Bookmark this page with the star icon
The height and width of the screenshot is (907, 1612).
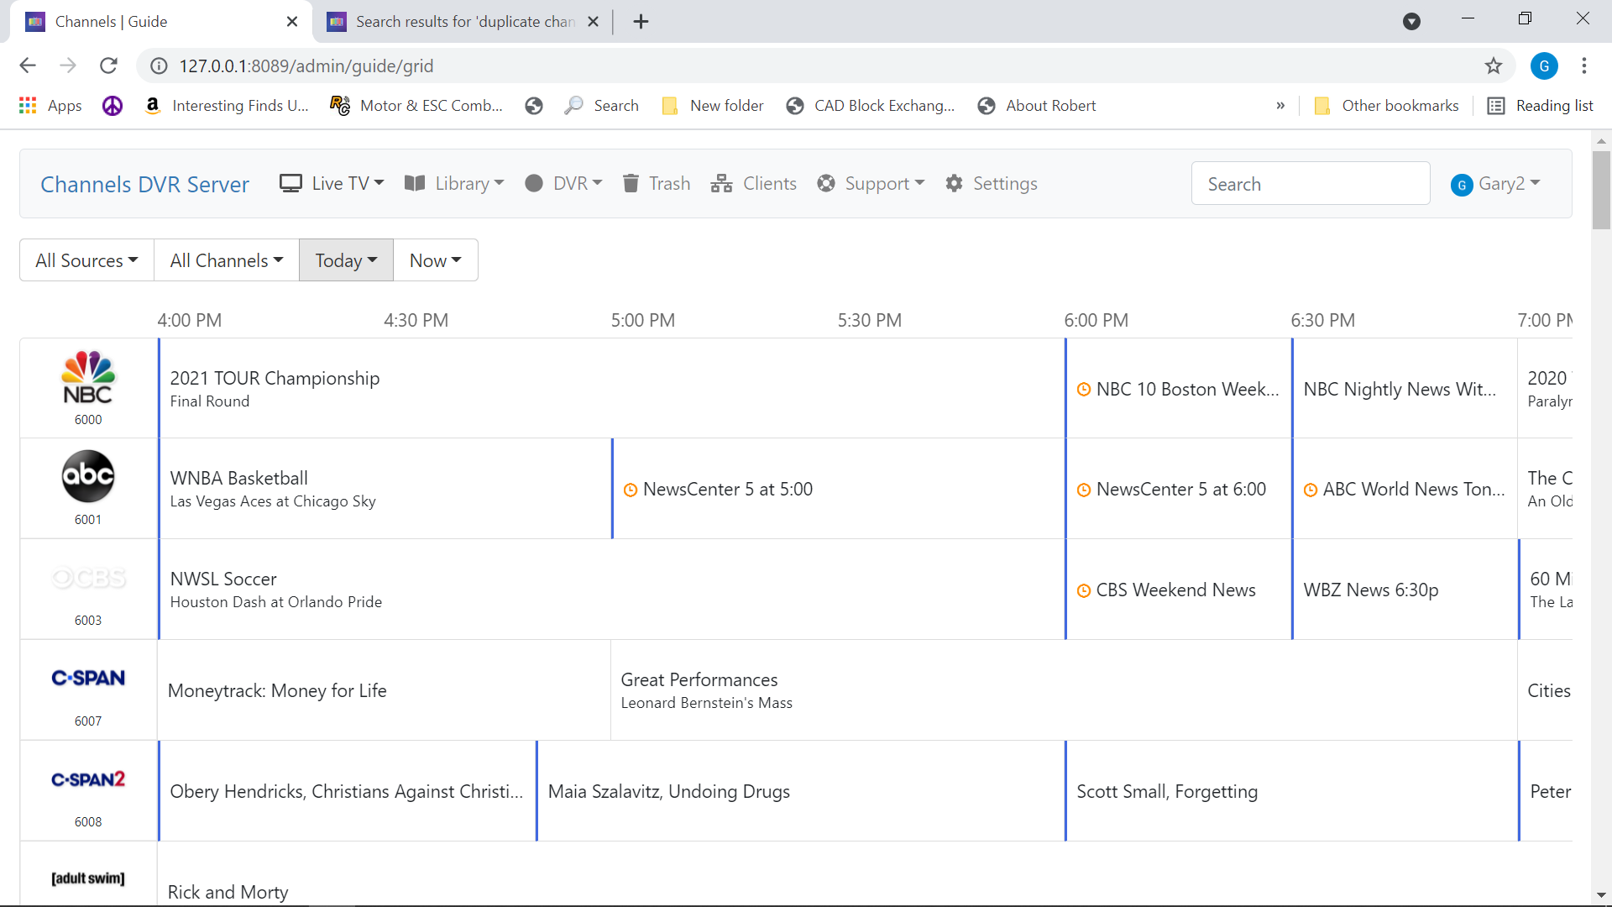point(1493,66)
